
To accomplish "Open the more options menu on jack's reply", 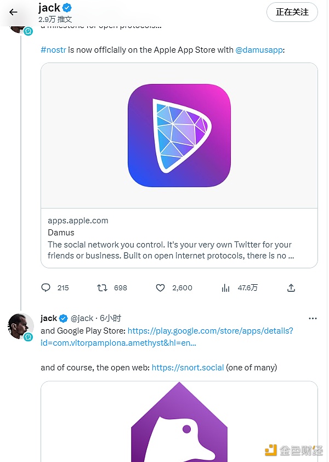I will pos(313,318).
